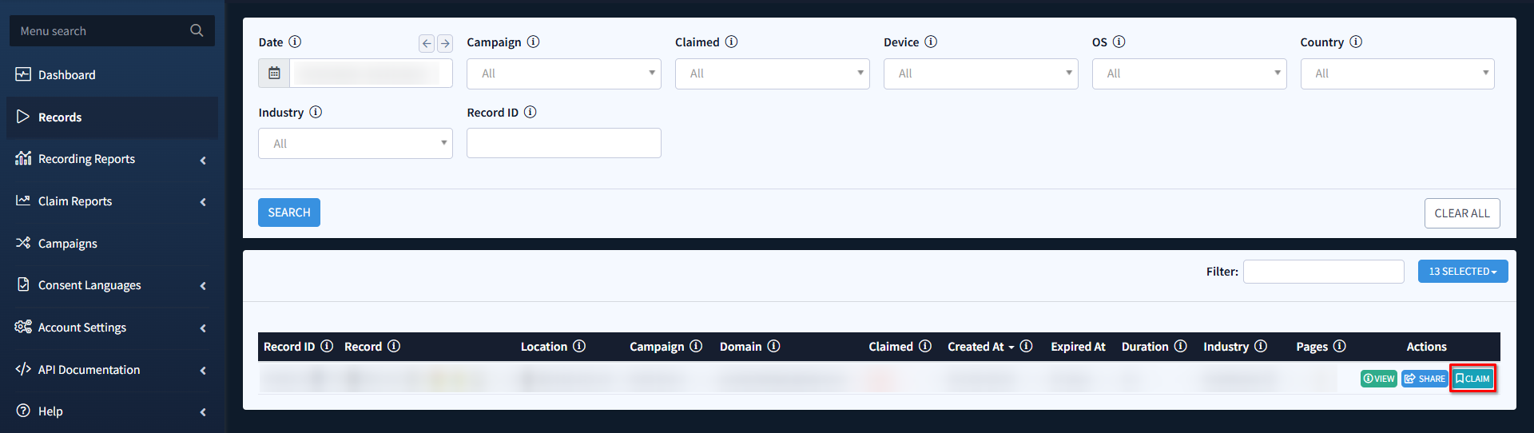
Task: Click the Claim action button in the row
Action: (x=1472, y=379)
